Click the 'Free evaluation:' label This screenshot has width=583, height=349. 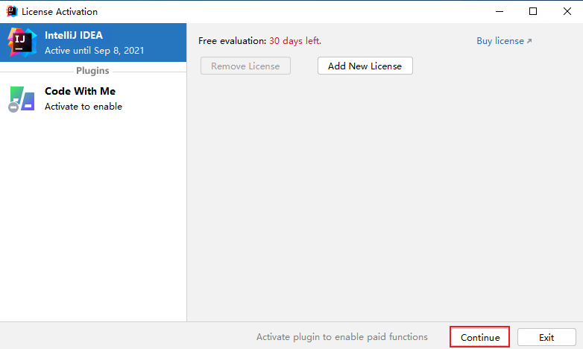tap(233, 40)
